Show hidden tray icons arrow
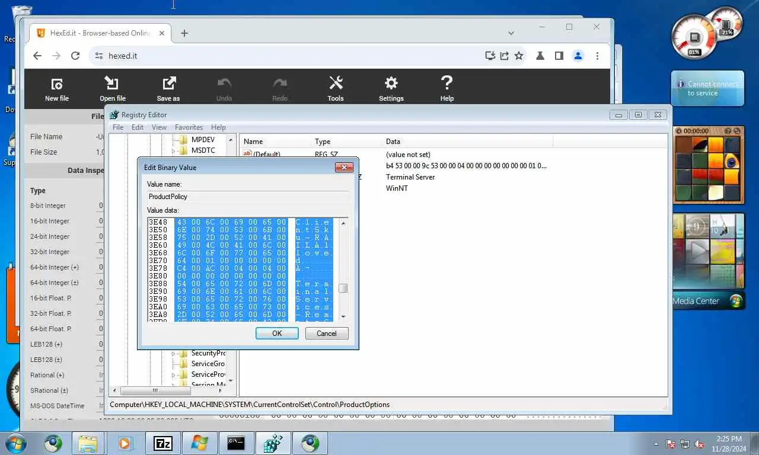The image size is (759, 455). [656, 444]
